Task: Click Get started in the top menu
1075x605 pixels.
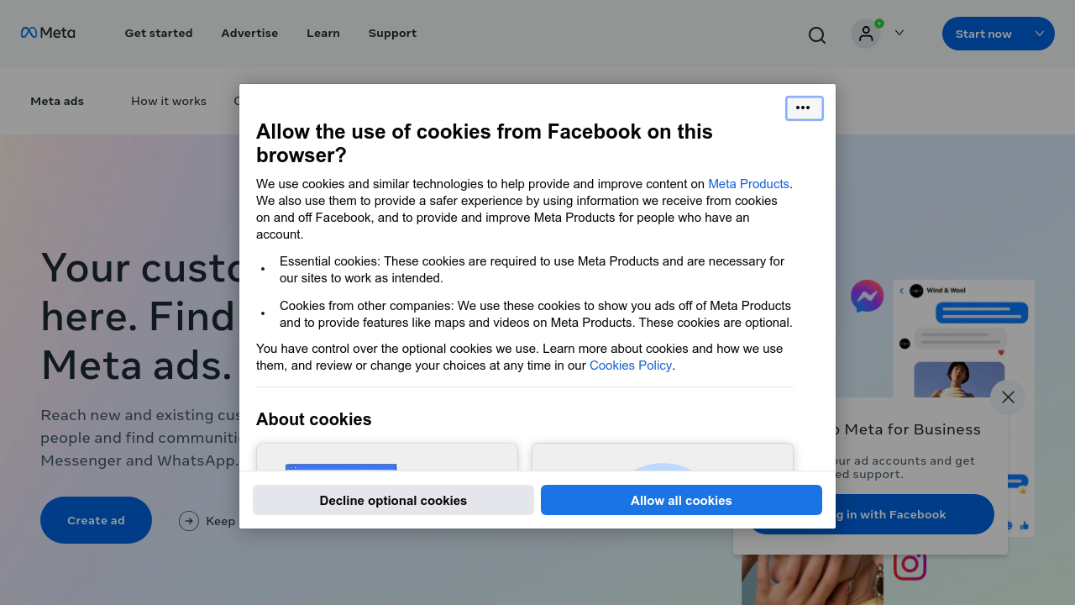Action: pos(158,33)
